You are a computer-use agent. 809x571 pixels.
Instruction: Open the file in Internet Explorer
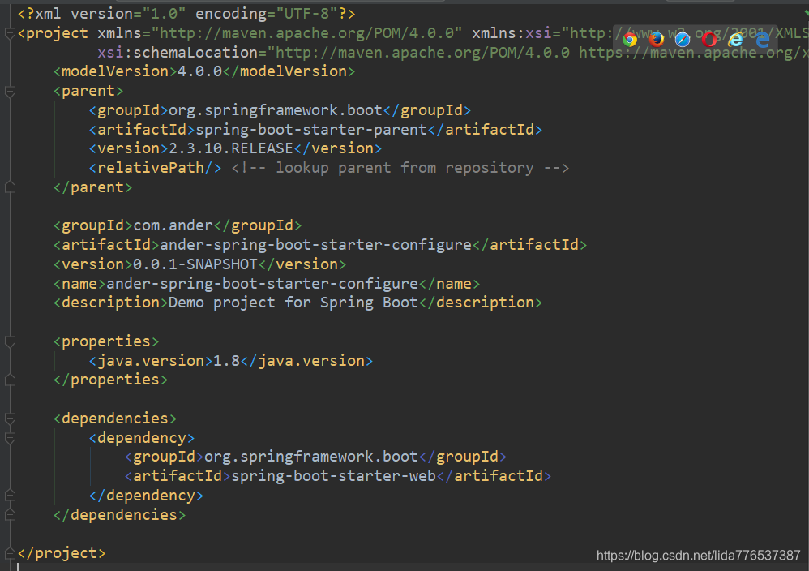coord(736,39)
